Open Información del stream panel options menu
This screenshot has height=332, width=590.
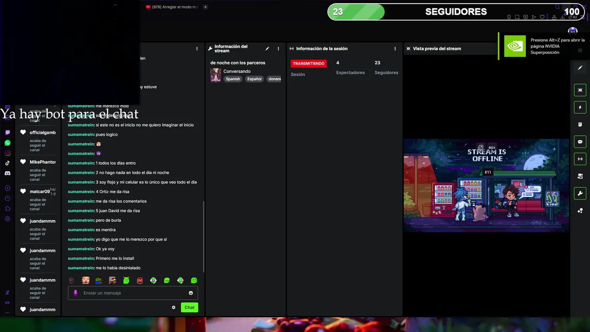pos(278,48)
